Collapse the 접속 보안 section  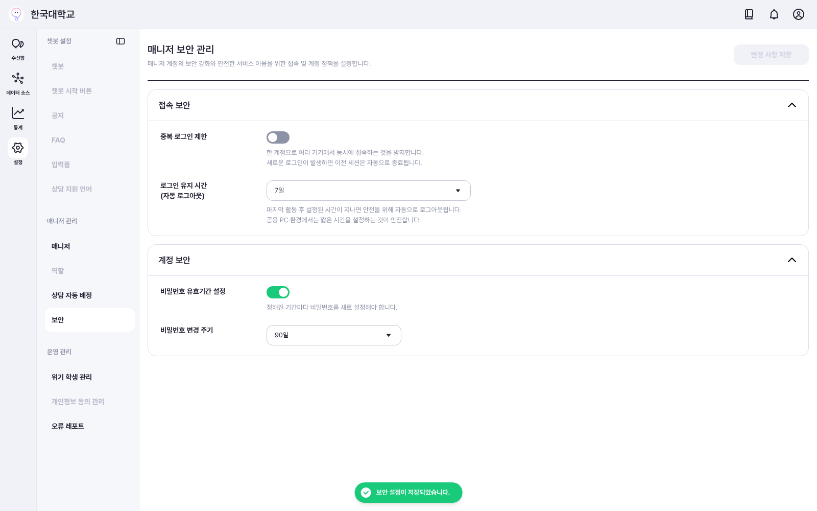tap(792, 105)
